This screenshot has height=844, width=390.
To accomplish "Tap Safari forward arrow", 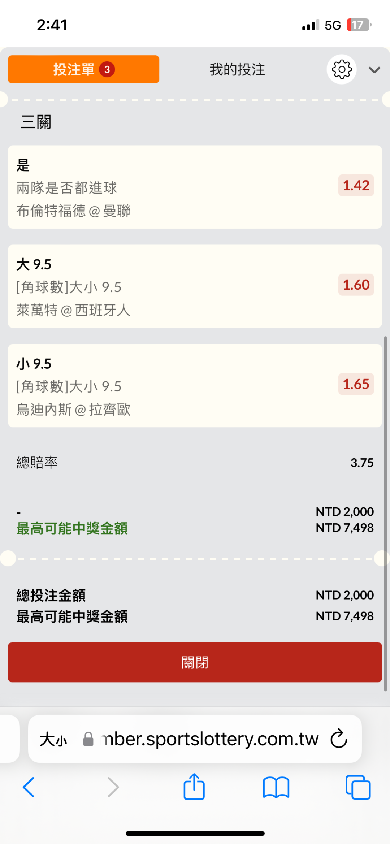I will pyautogui.click(x=113, y=787).
